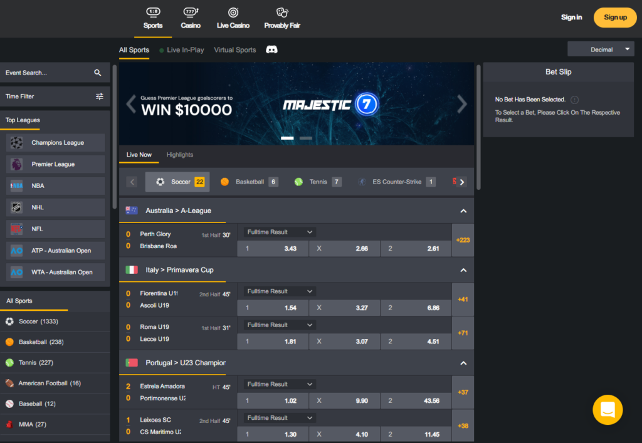
Task: Click the NFL logo icon
Action: click(x=16, y=229)
